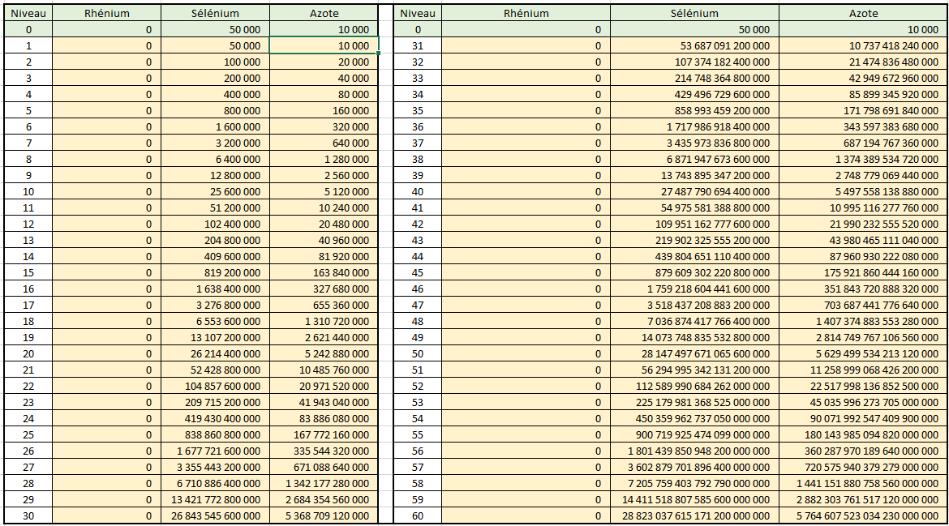Click the Sélénium cell showing 1 600 000
This screenshot has width=949, height=526.
pyautogui.click(x=215, y=127)
